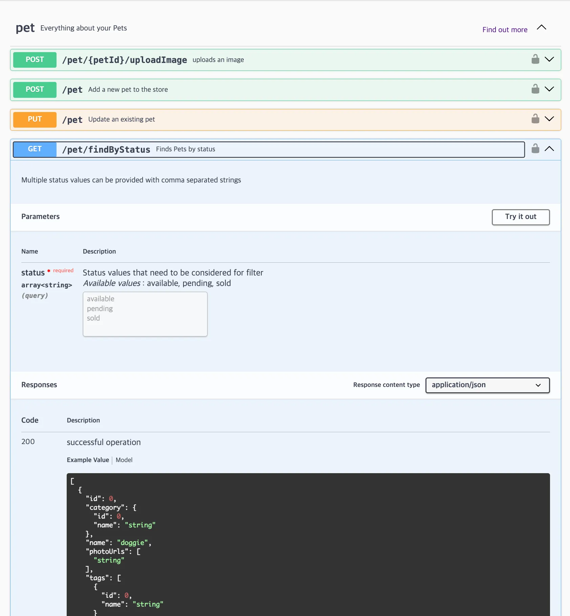Click the 'Responses' section heading

pyautogui.click(x=39, y=385)
